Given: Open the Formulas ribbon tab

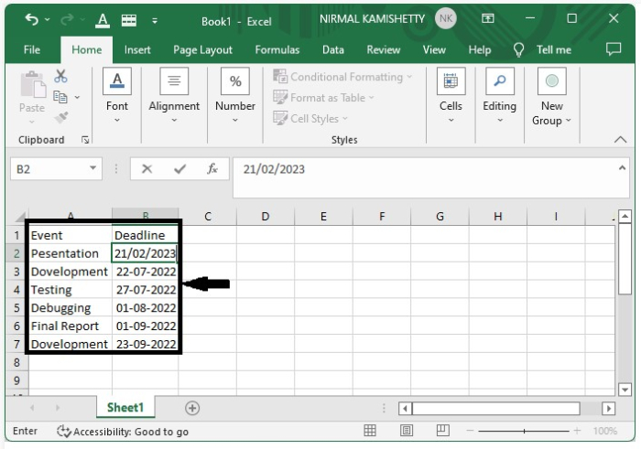Looking at the screenshot, I should pos(277,49).
